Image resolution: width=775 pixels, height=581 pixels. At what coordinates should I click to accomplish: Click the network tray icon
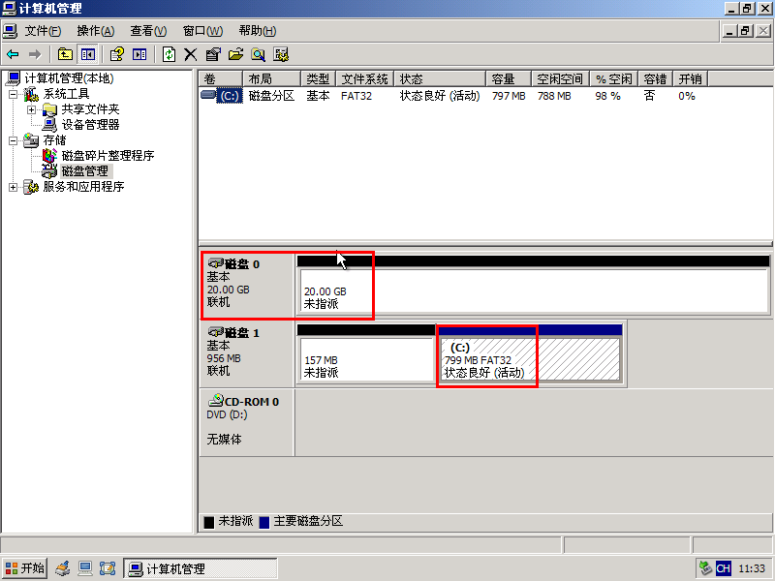(705, 568)
